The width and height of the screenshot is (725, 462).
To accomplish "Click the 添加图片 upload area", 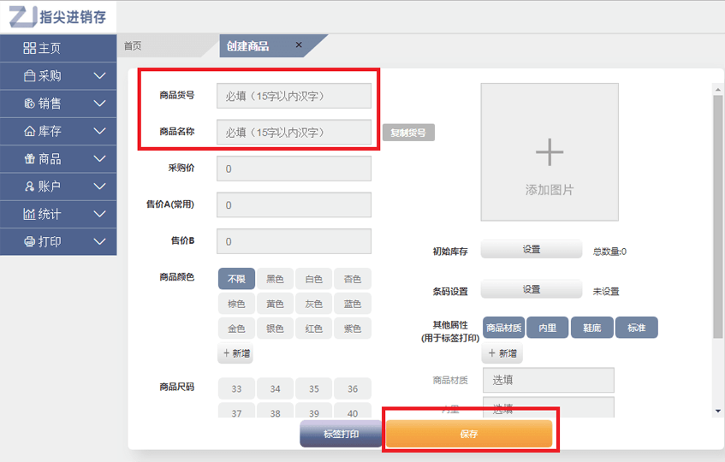I will pyautogui.click(x=549, y=152).
